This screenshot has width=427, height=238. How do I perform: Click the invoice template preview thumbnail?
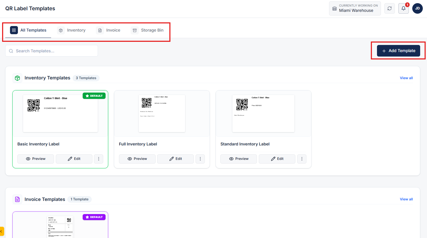point(60,227)
